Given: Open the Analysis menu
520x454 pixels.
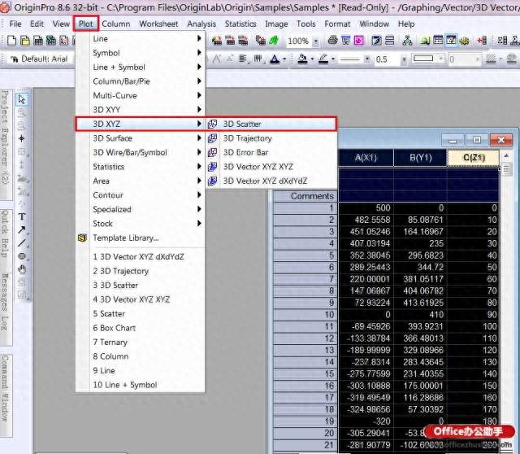Looking at the screenshot, I should pos(201,24).
